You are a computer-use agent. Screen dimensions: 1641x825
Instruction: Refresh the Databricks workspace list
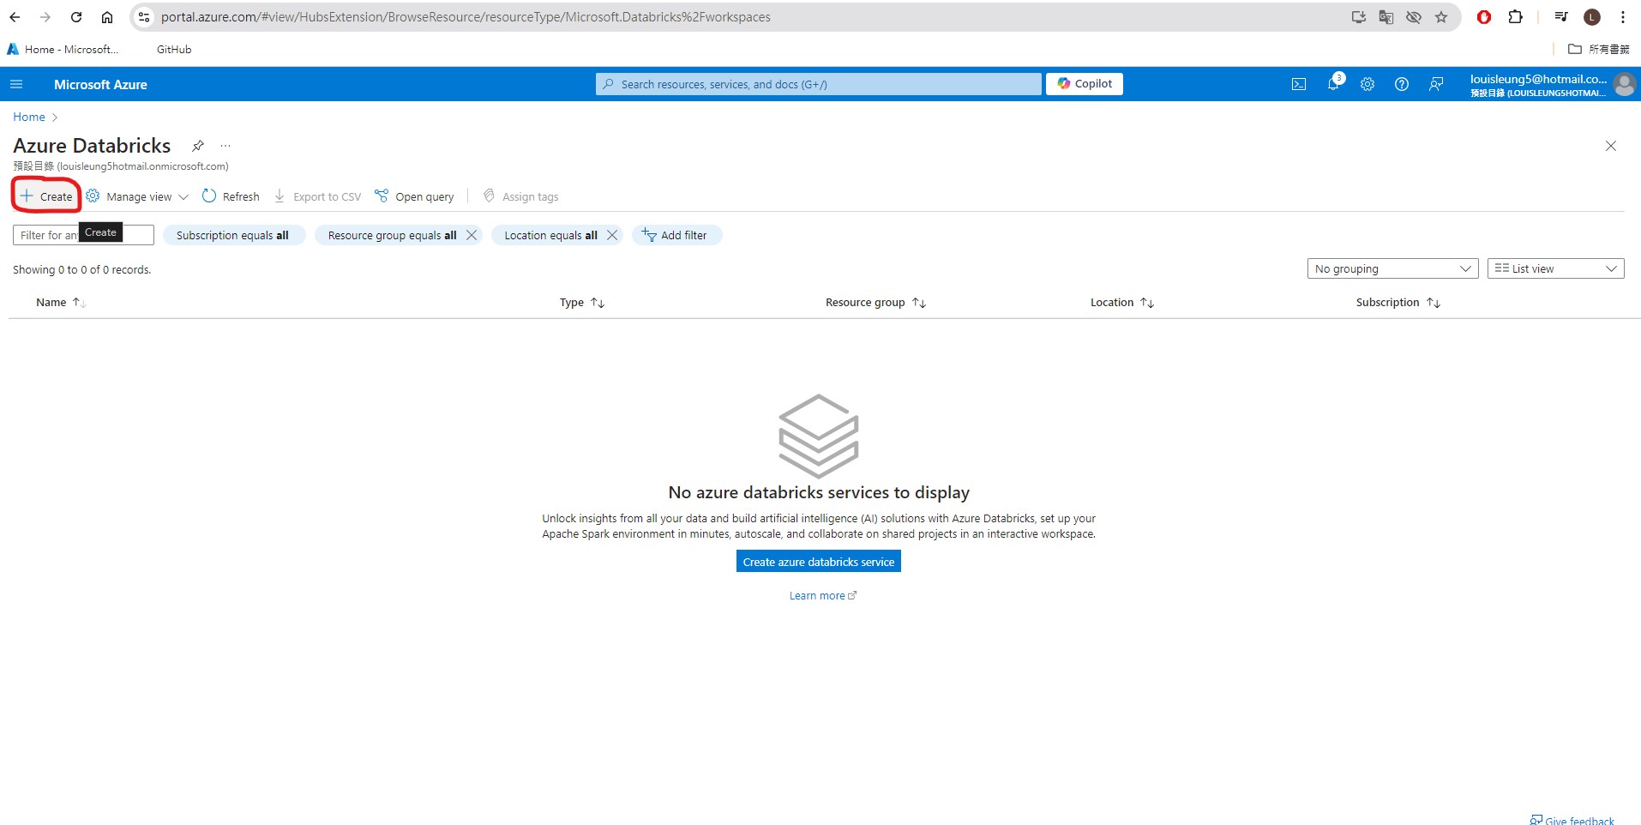[x=230, y=196]
